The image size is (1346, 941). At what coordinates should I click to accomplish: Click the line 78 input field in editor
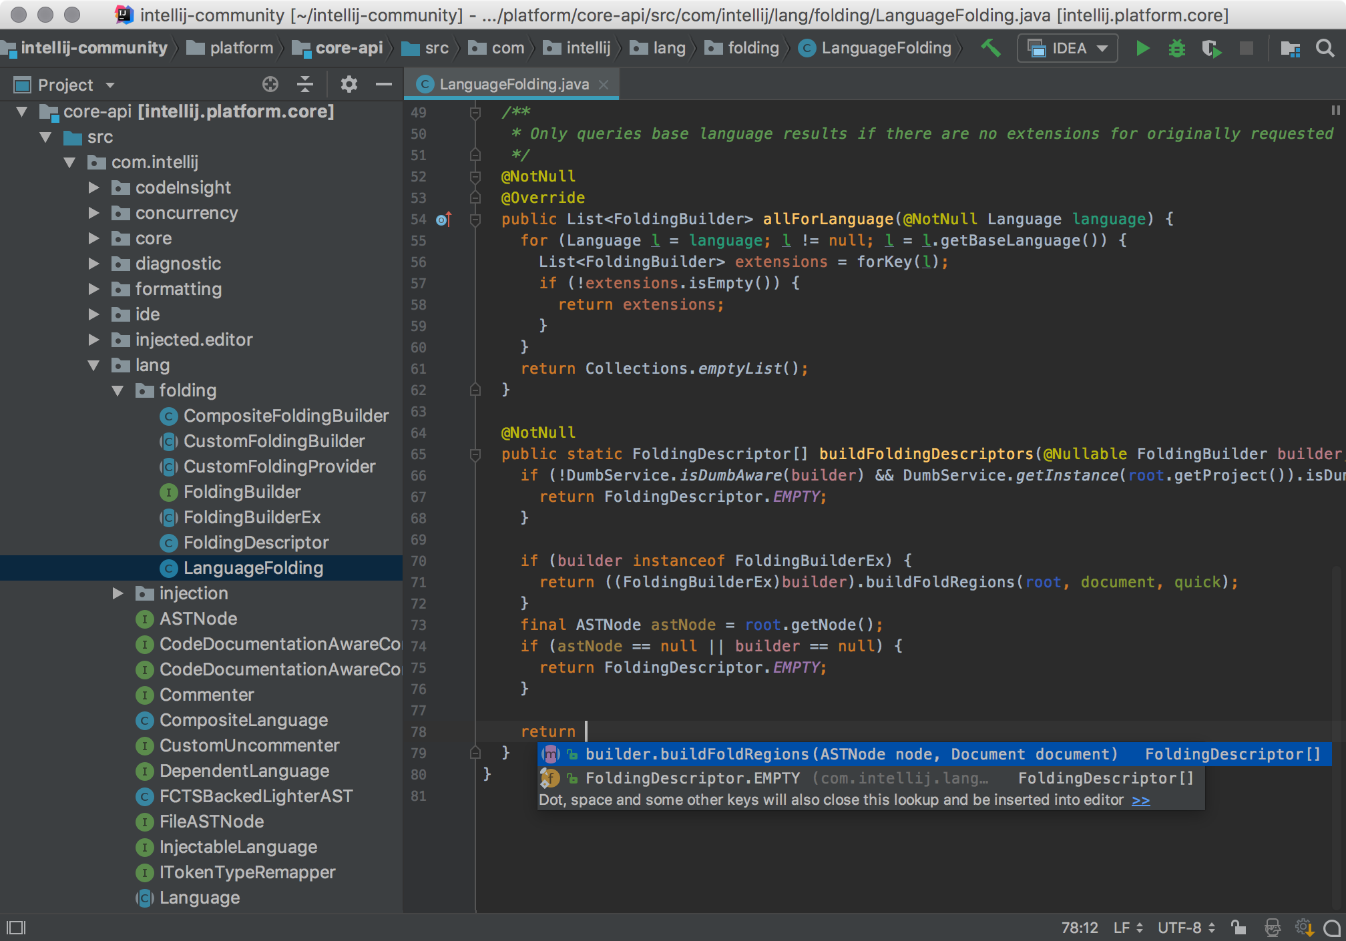pos(590,730)
